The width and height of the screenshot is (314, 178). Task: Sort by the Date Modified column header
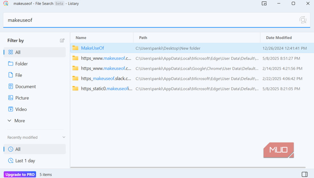pos(287,38)
